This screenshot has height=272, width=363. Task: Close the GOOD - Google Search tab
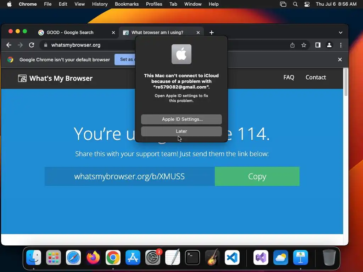click(113, 33)
